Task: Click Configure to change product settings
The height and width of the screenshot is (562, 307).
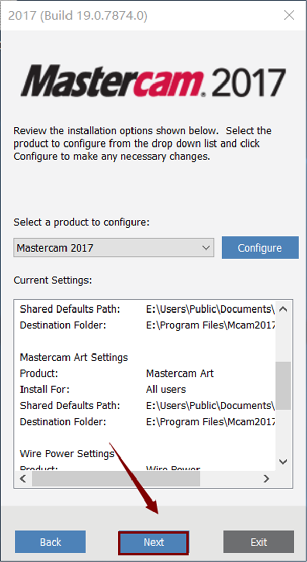Action: tap(259, 248)
